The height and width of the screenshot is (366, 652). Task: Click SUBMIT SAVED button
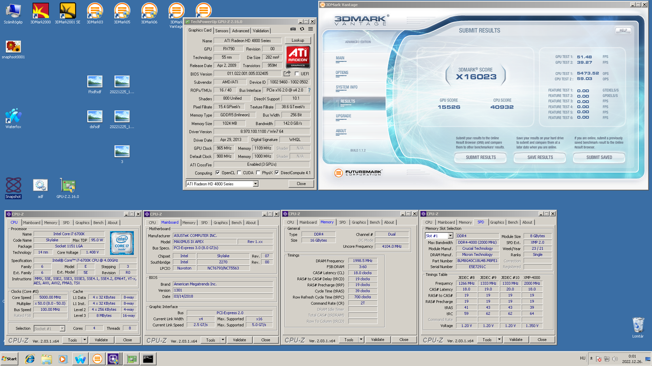coord(599,157)
